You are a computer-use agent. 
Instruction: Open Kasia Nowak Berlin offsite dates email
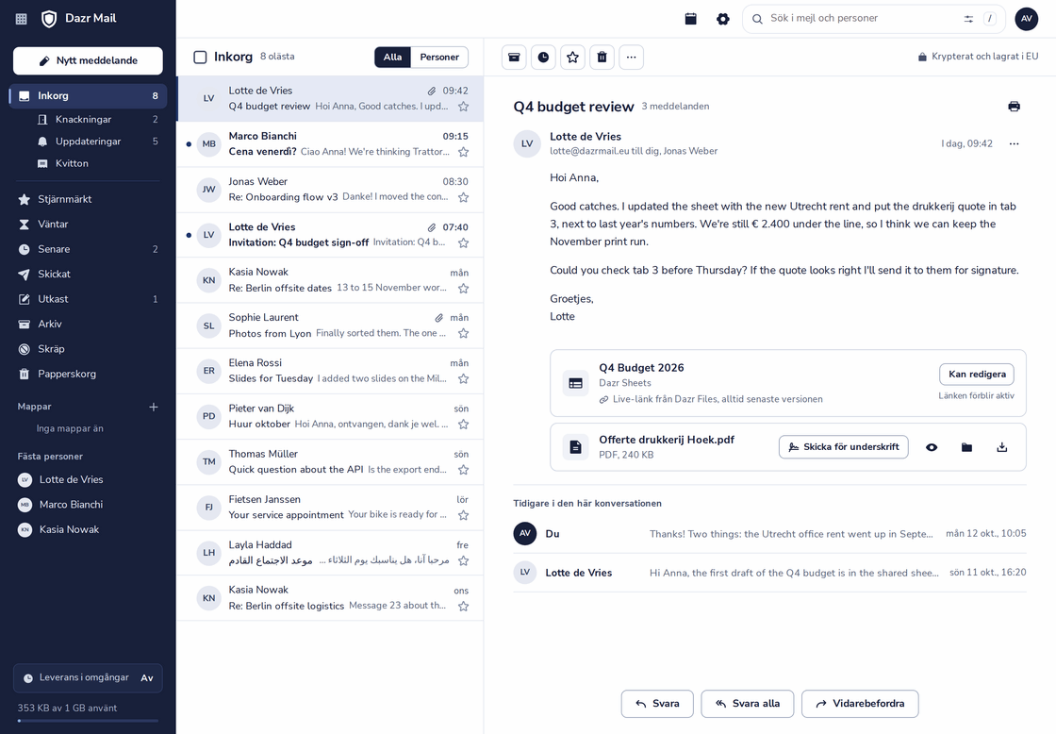pos(330,280)
